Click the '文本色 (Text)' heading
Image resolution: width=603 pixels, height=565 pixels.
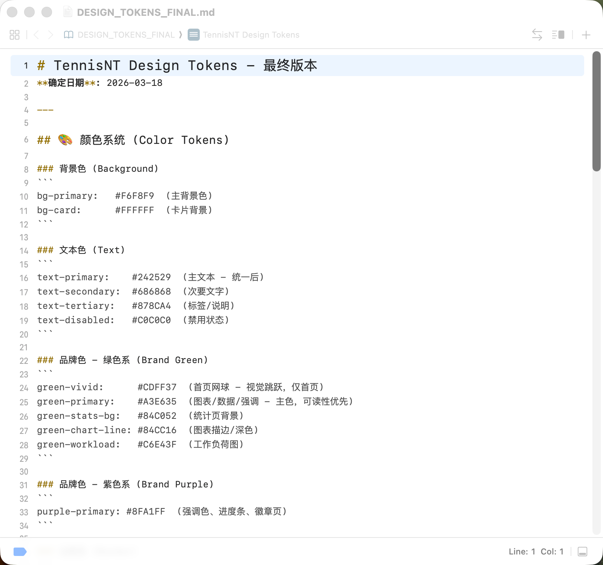point(92,250)
